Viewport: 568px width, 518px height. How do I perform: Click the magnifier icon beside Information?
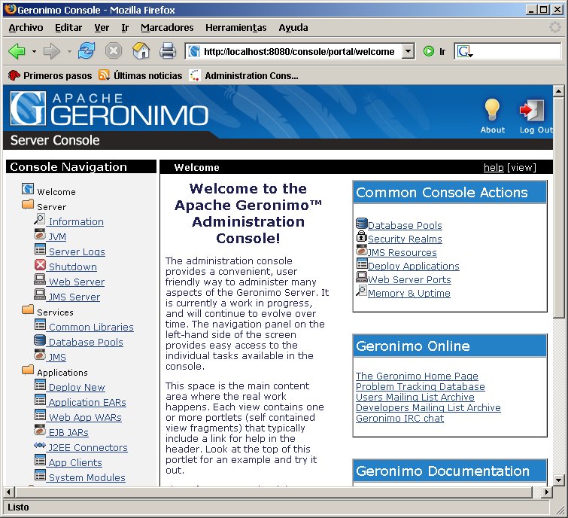(x=39, y=219)
